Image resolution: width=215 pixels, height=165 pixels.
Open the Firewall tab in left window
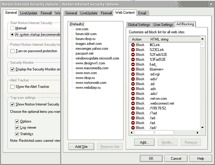pos(46,13)
